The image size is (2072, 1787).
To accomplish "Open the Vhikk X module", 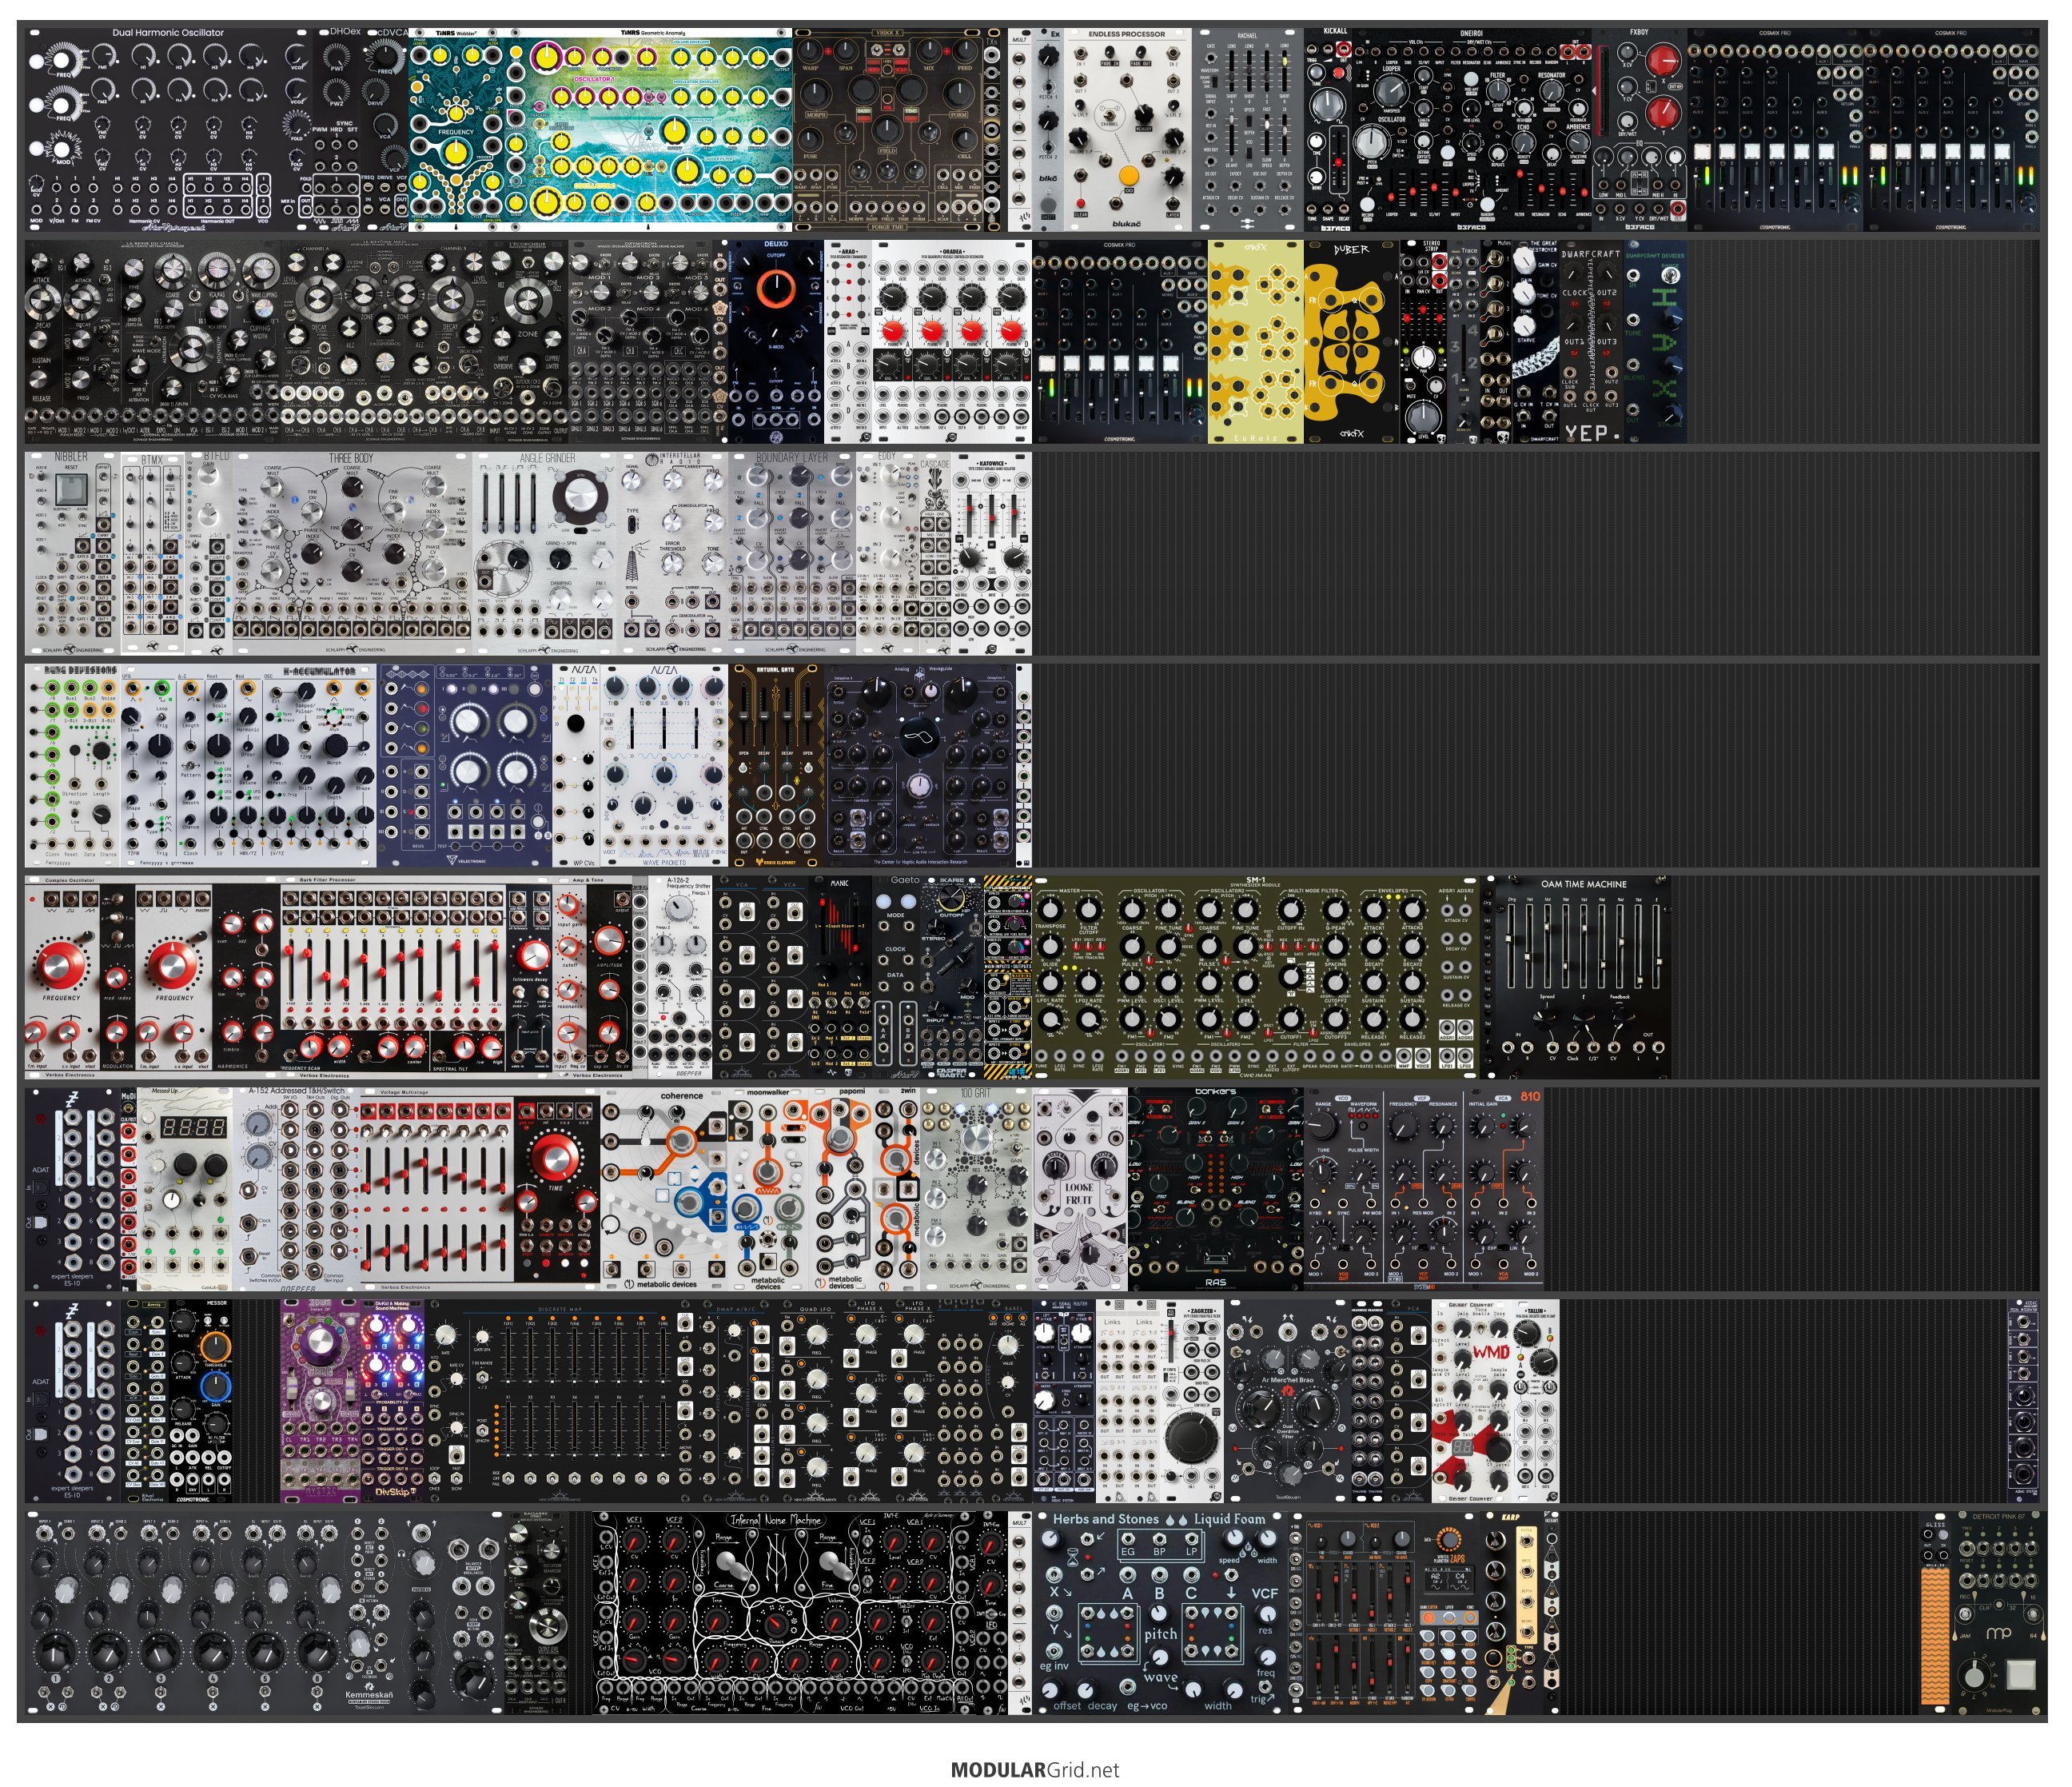I will [887, 130].
